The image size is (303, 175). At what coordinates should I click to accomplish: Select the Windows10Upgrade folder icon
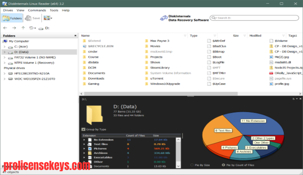click(x=146, y=84)
